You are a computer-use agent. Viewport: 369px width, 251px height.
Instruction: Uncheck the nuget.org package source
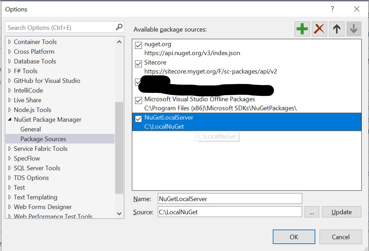click(x=138, y=45)
